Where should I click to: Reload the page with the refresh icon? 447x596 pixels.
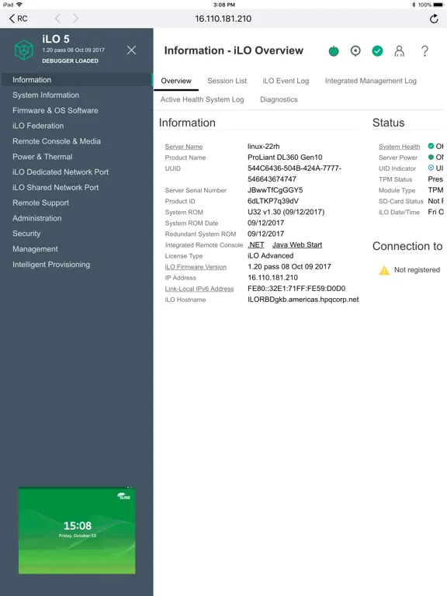[x=434, y=19]
